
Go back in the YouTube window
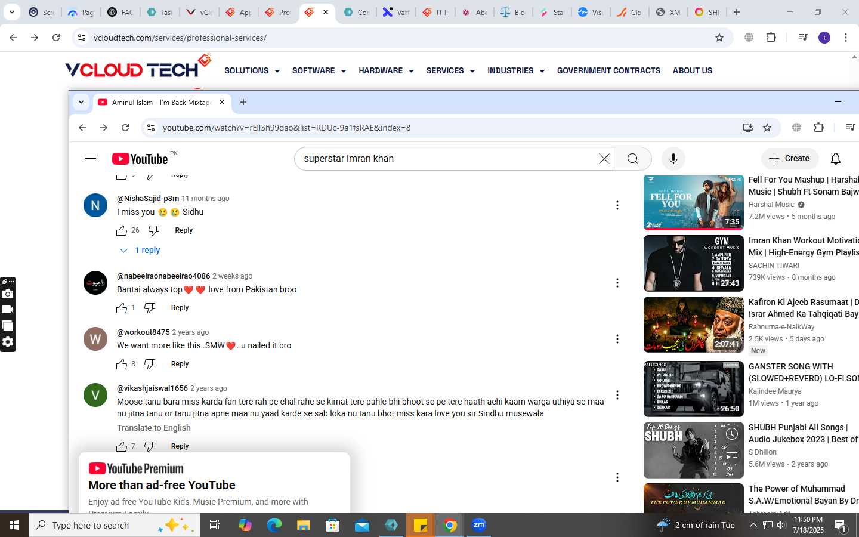click(82, 128)
